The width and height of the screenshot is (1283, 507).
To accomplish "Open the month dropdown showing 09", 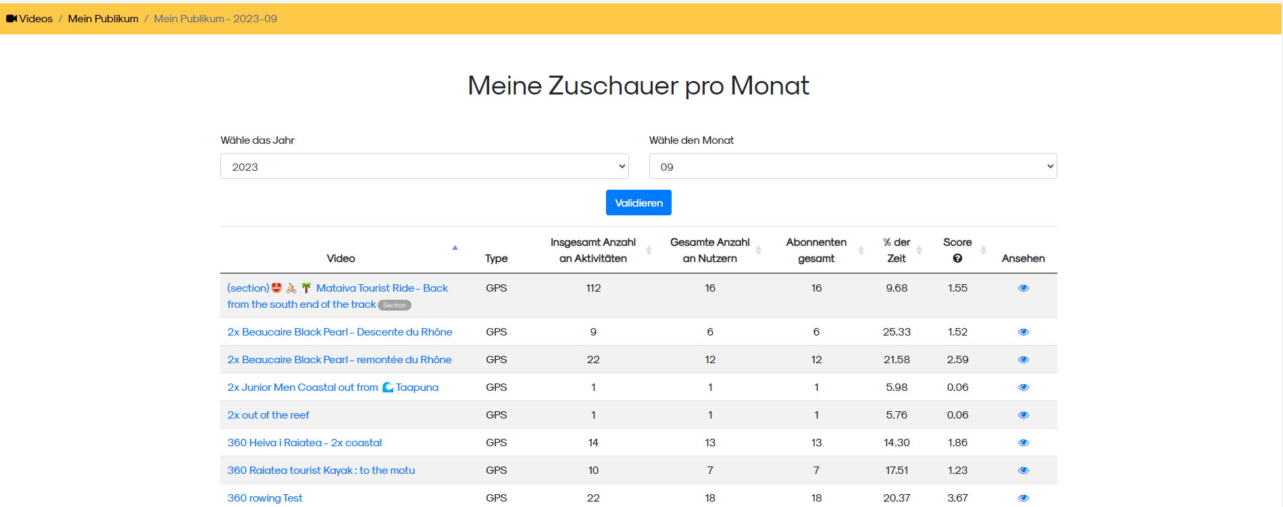I will (x=853, y=166).
